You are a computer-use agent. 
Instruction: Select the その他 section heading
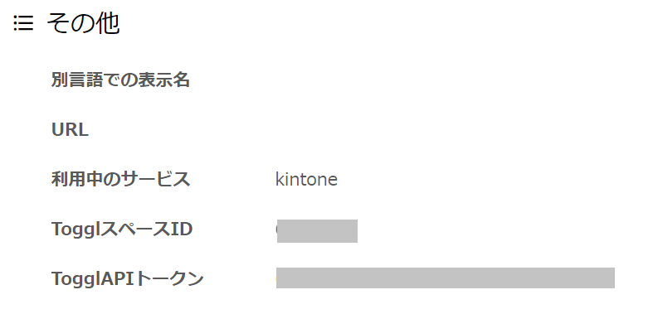[84, 23]
